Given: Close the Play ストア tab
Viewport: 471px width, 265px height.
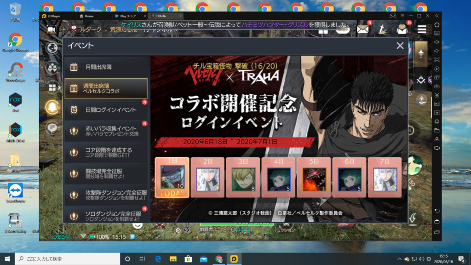Looking at the screenshot, I should tap(145, 16).
